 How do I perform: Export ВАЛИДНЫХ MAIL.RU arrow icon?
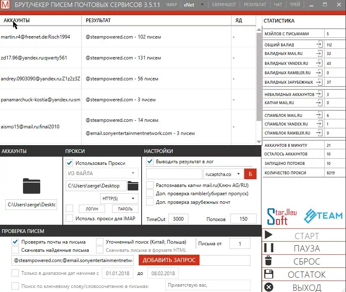coord(319,53)
